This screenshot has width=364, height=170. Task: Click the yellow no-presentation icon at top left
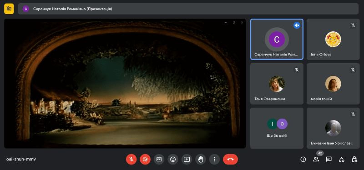[x=9, y=9]
